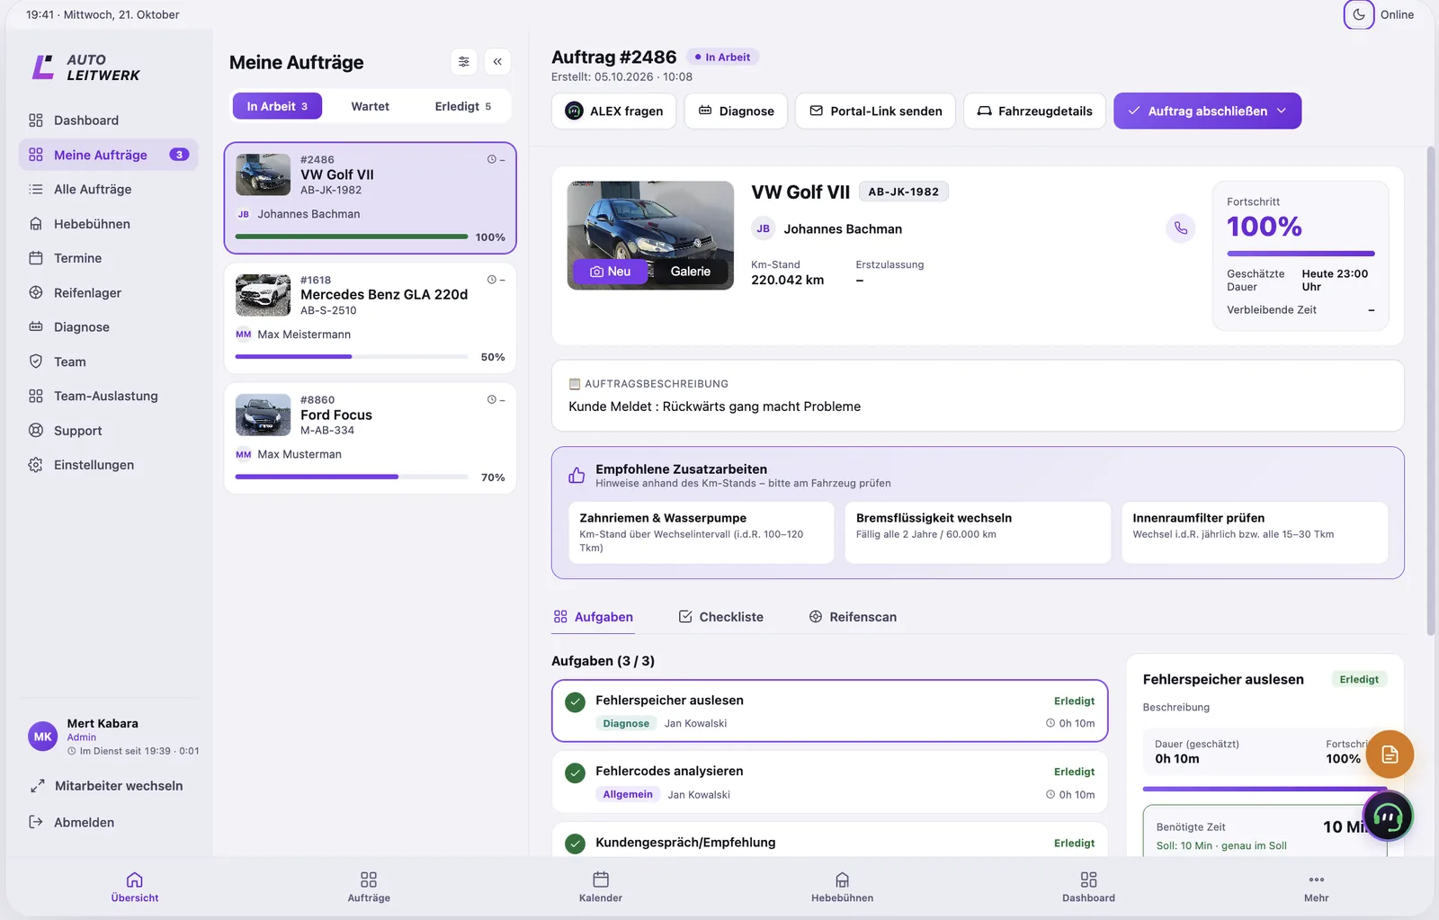Click Mercedes GLA 50% progress bar
The image size is (1439, 920).
click(x=352, y=357)
